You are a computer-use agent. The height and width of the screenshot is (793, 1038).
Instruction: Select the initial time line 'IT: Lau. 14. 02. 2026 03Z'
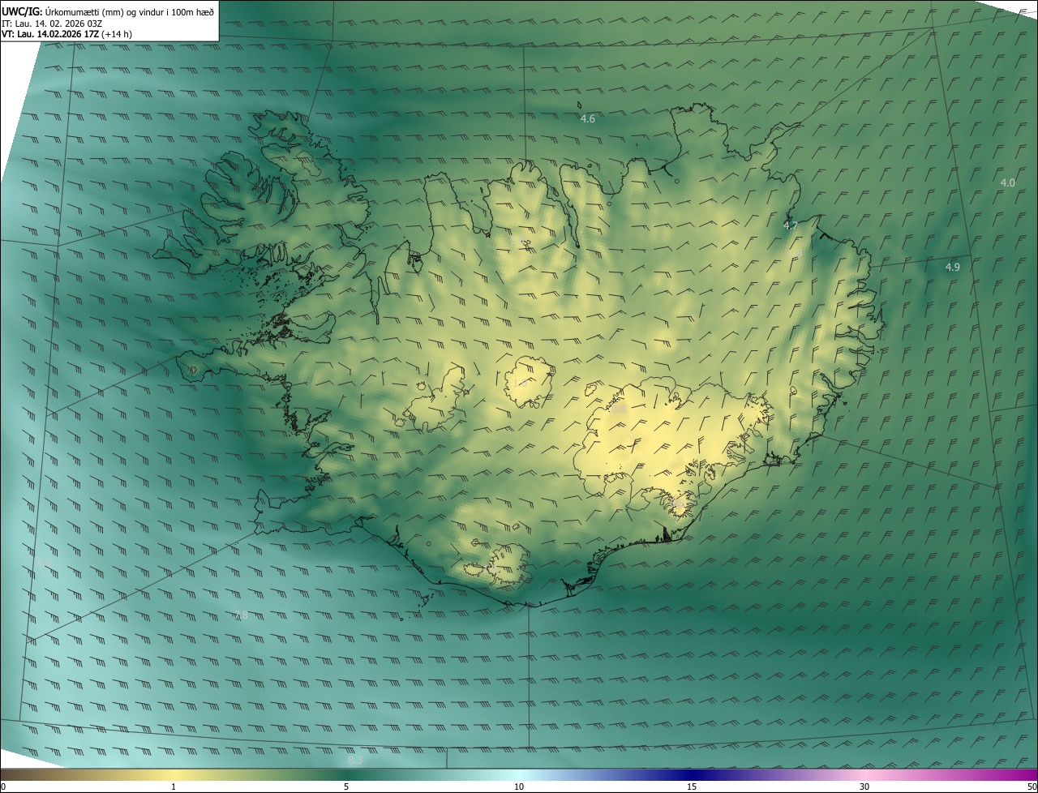tap(52, 23)
